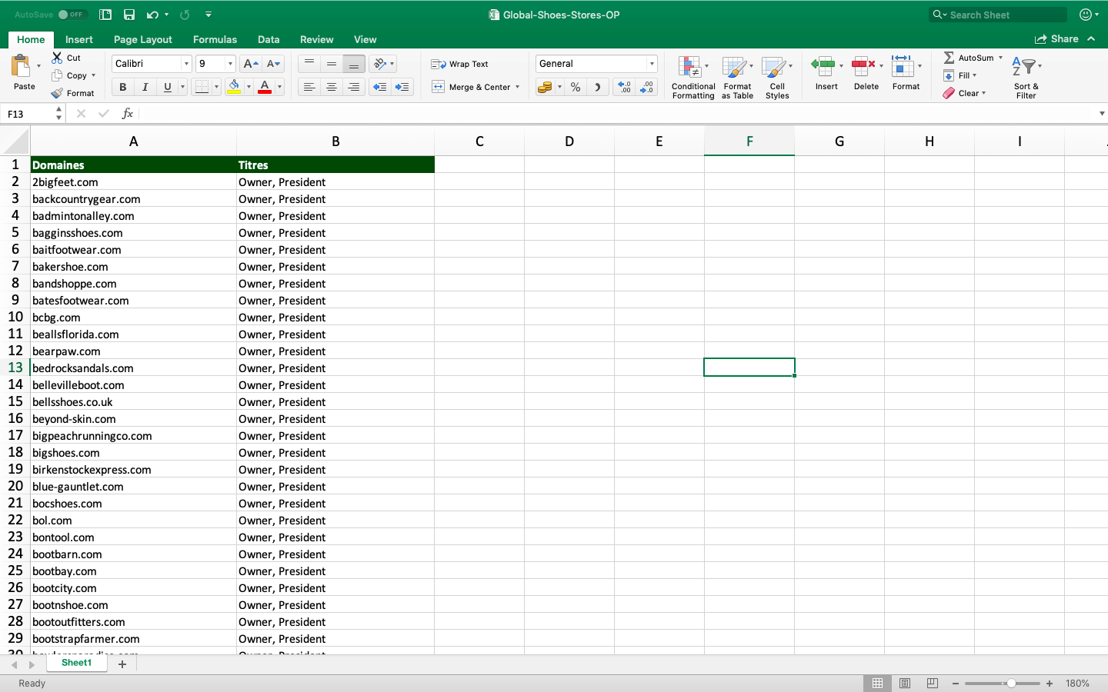The image size is (1108, 692).
Task: Toggle Italic formatting
Action: pos(145,87)
